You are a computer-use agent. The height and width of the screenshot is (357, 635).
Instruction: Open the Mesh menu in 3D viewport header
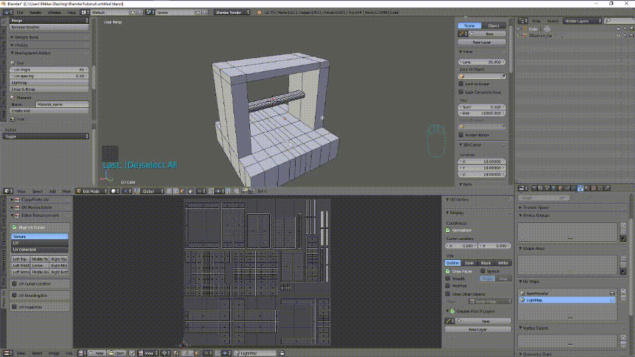click(66, 191)
